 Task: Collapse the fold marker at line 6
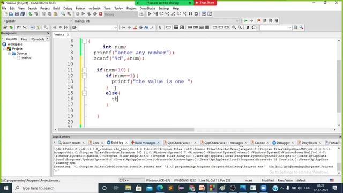[x=85, y=41]
